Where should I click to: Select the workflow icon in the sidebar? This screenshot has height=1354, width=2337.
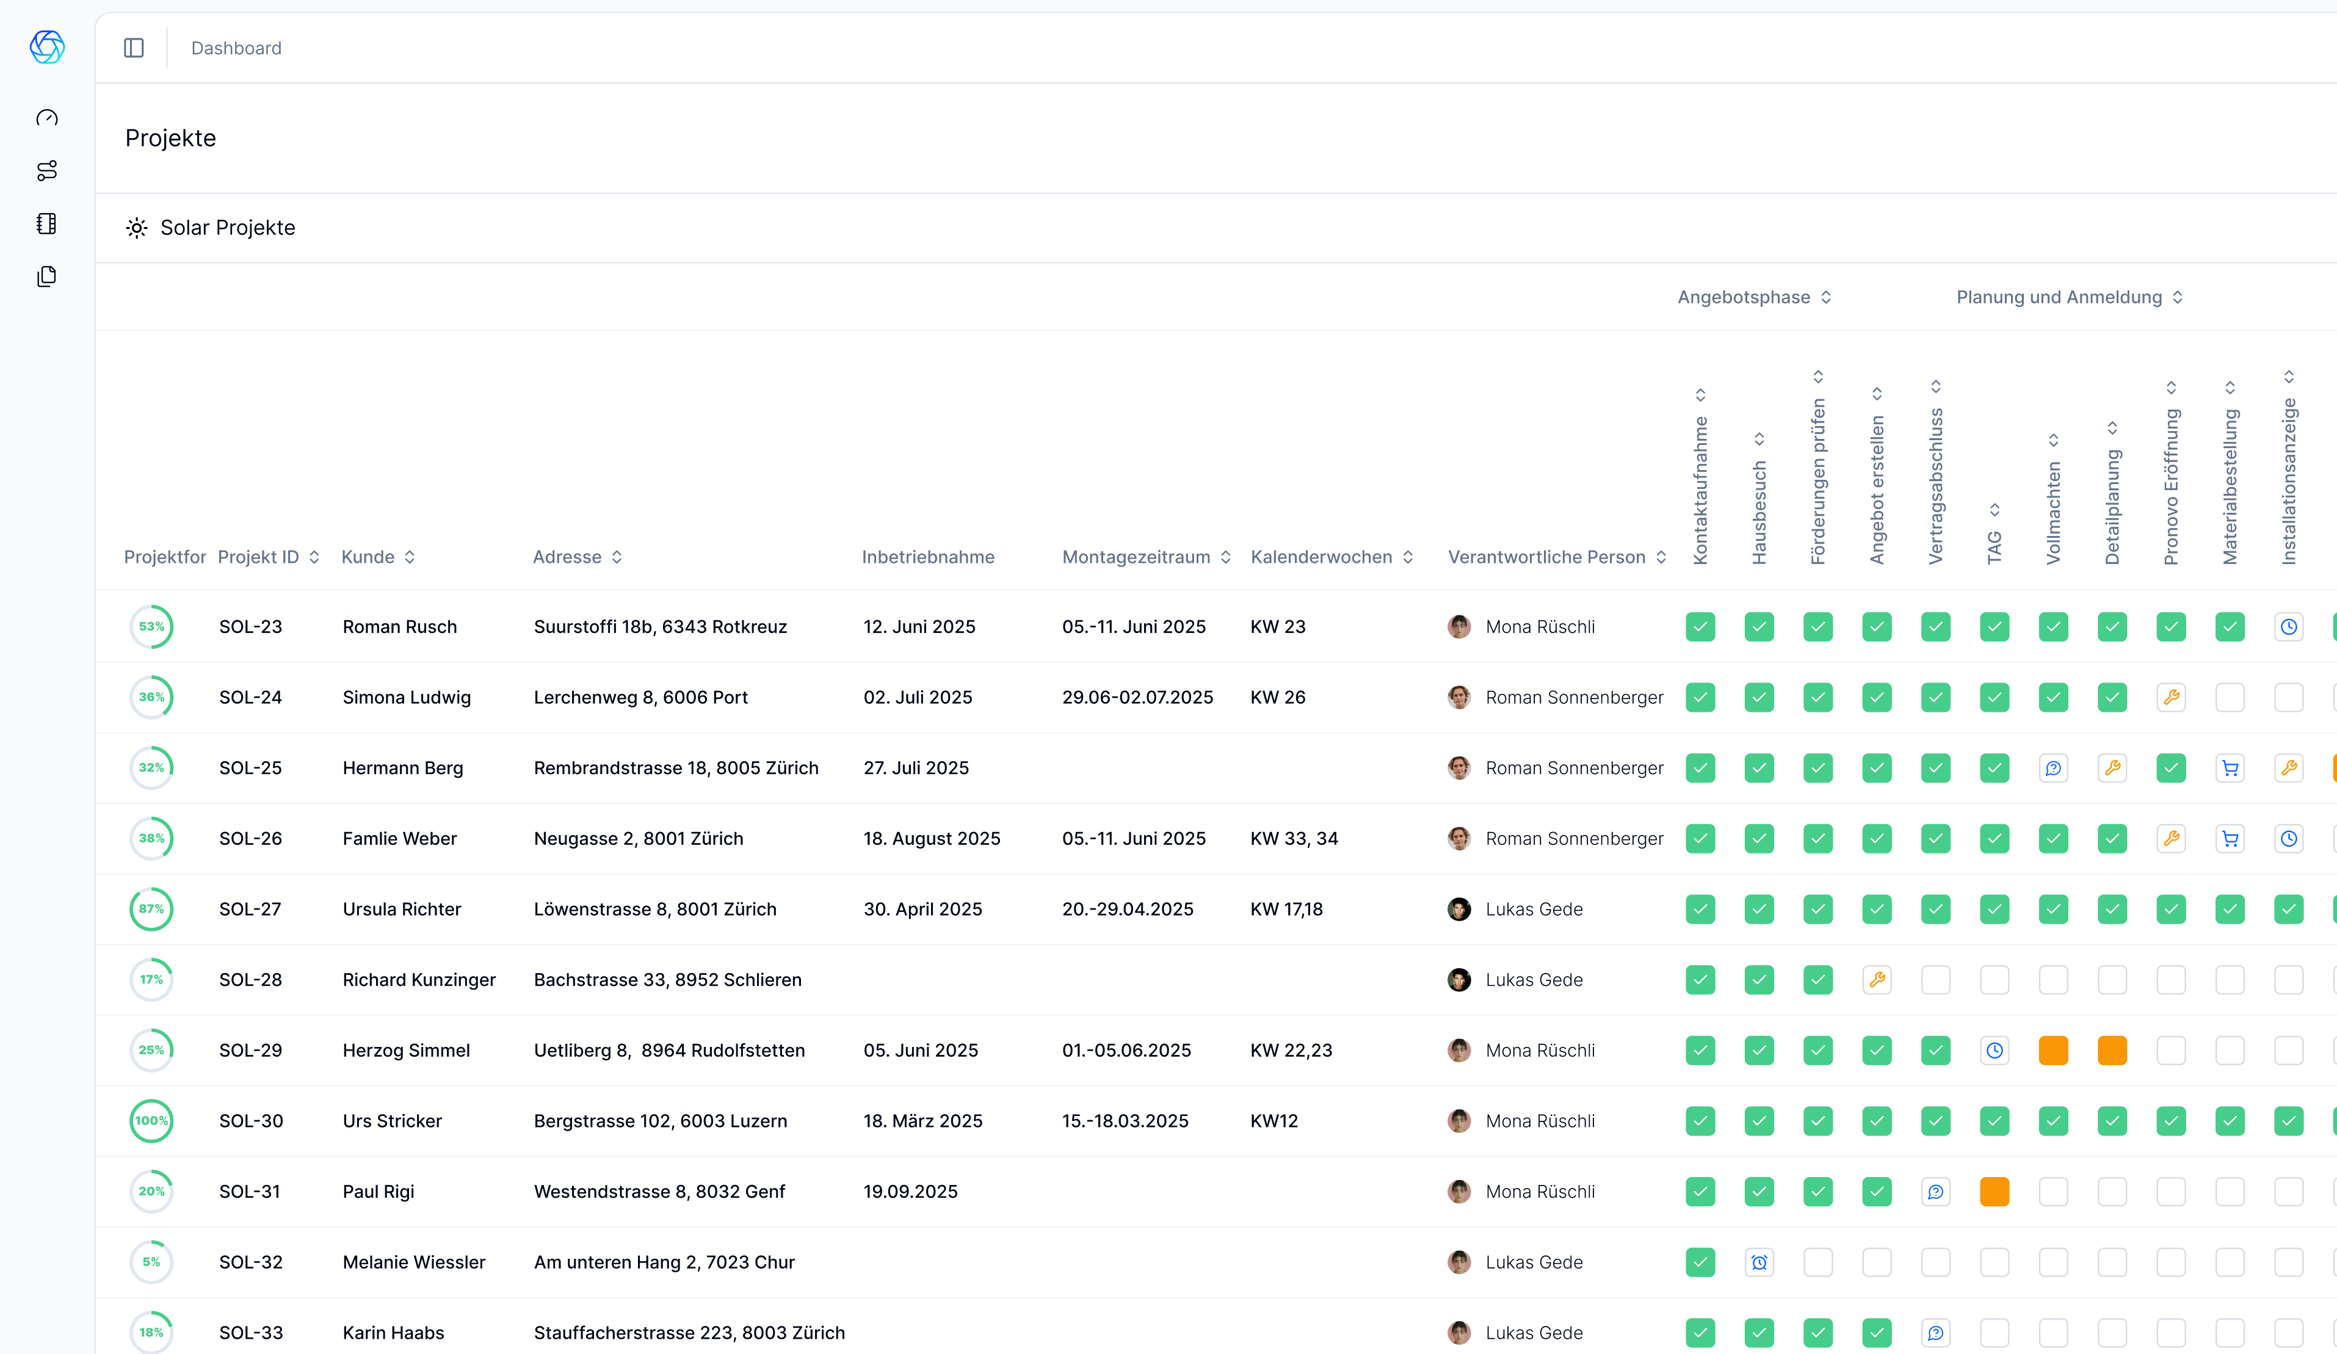click(x=46, y=171)
